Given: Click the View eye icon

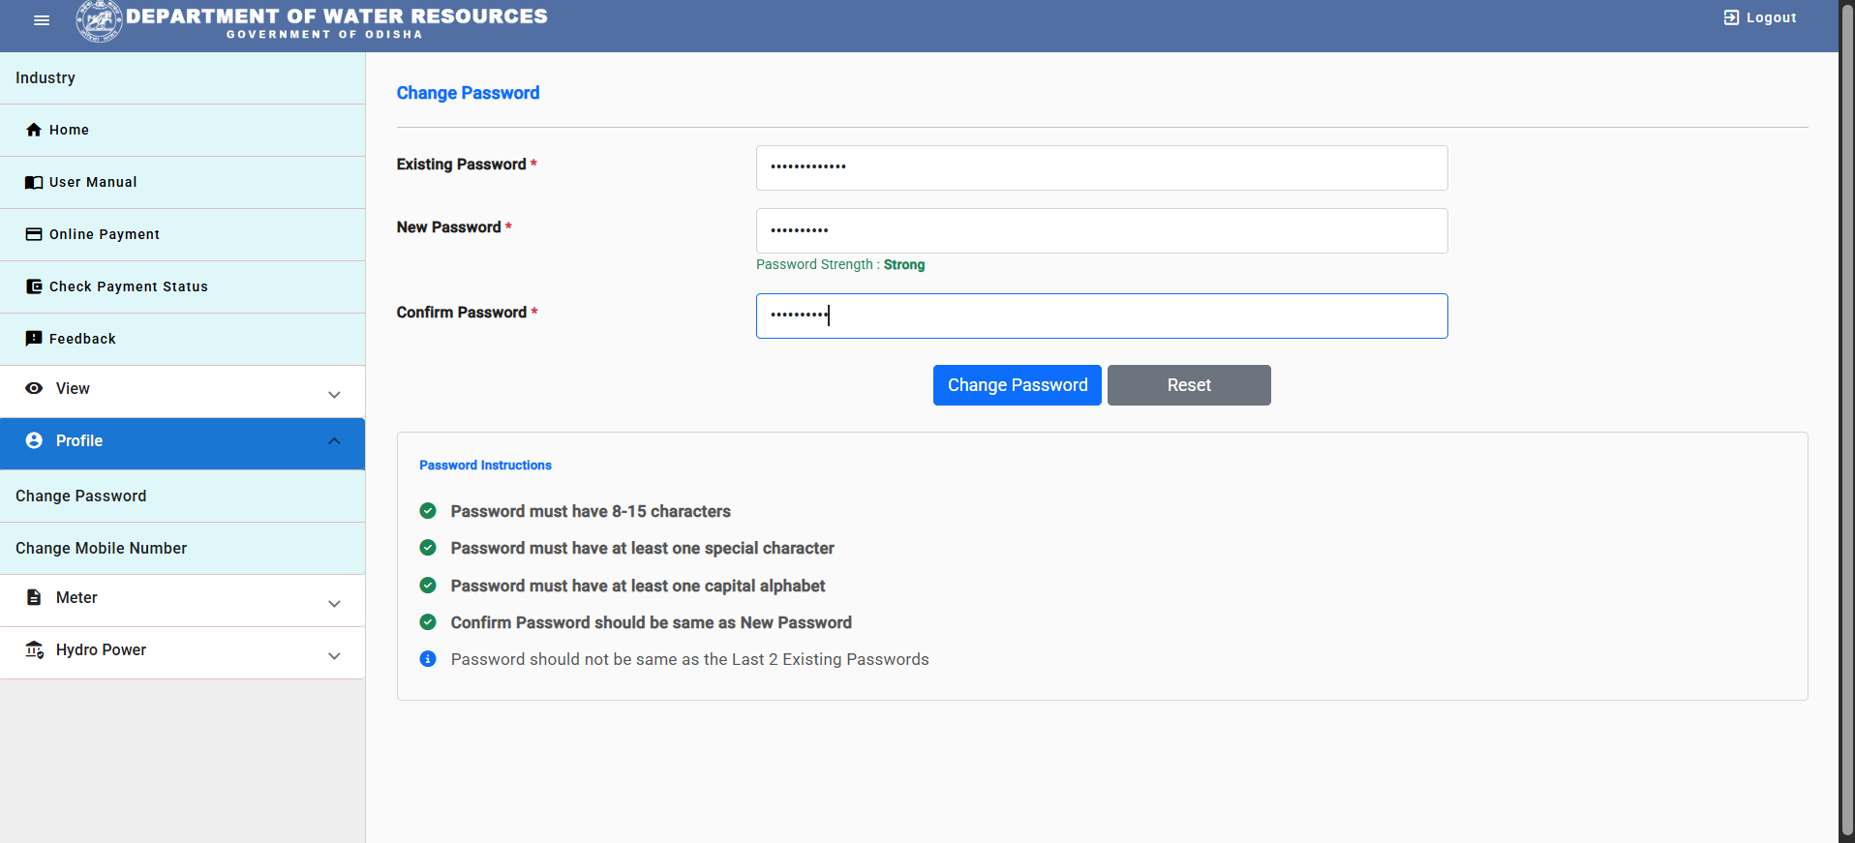Looking at the screenshot, I should pos(34,388).
